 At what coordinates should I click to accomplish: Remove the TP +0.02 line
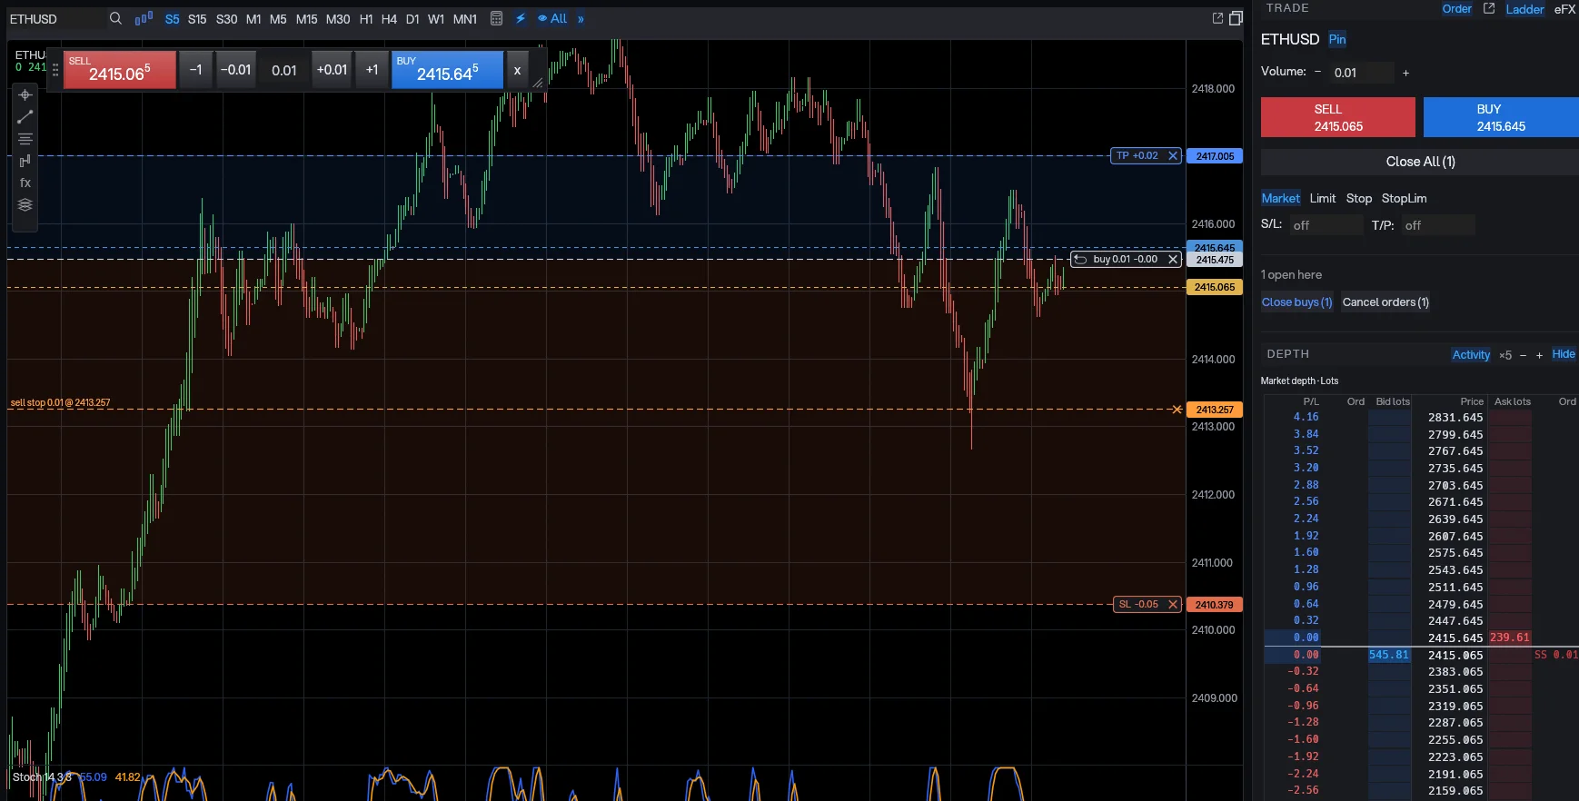[x=1173, y=156]
